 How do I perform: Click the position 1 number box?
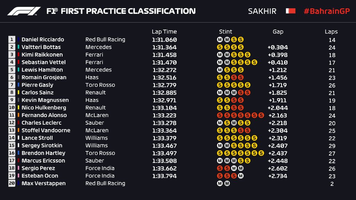click(x=12, y=40)
